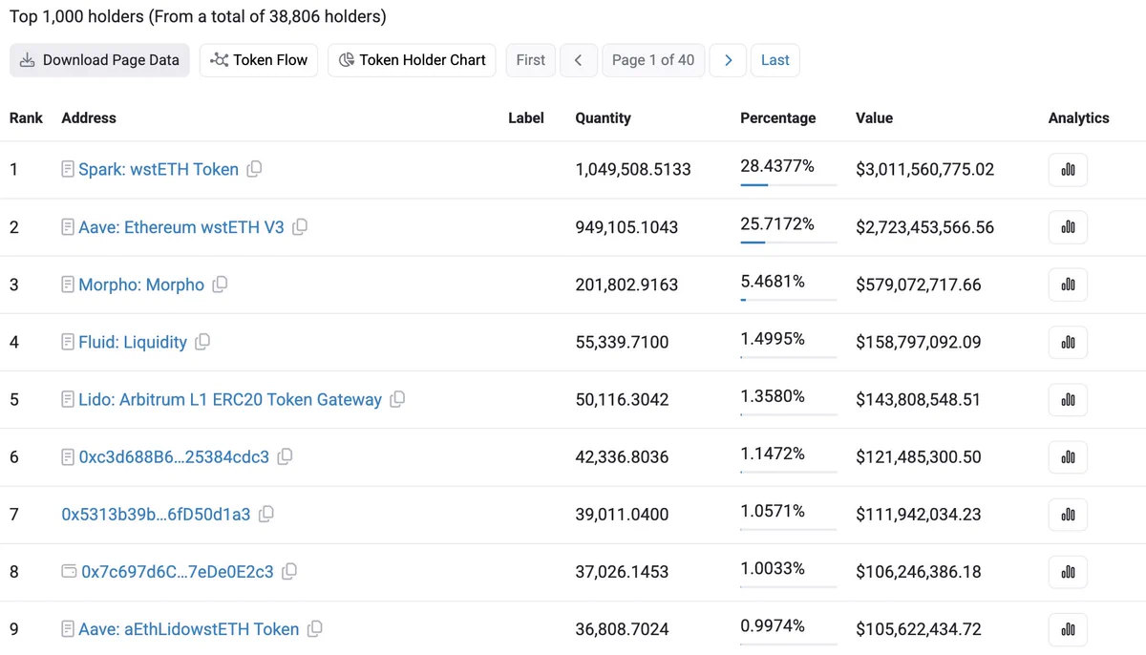1146x655 pixels.
Task: Jump to the Last page
Action: pyautogui.click(x=775, y=60)
